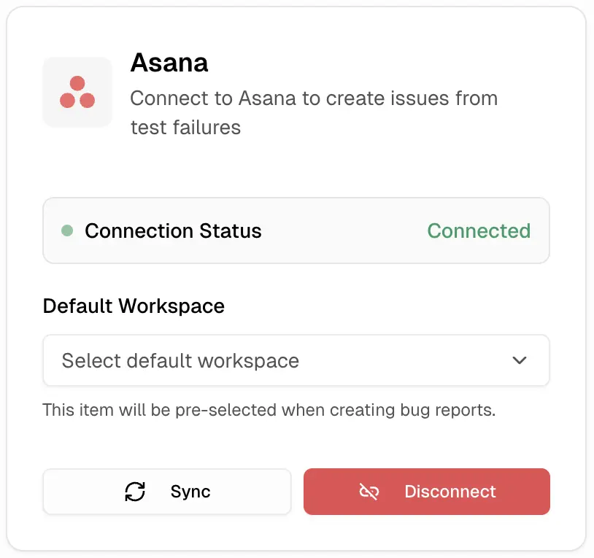Click the 'Connect to Asana to create issues' description

click(314, 112)
